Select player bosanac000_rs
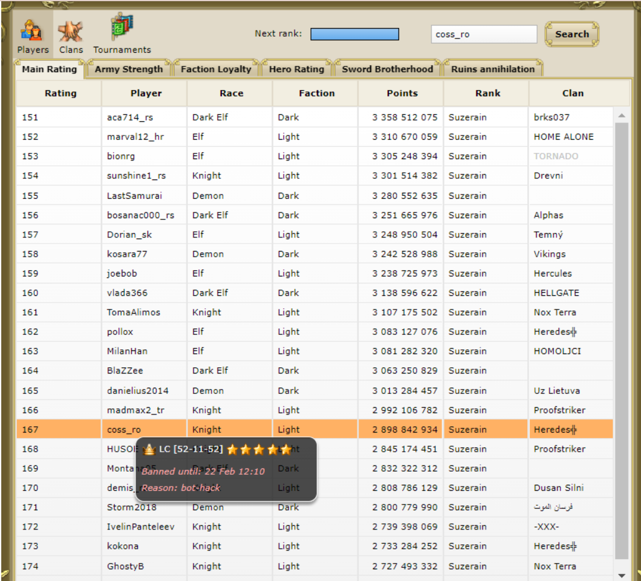 [x=141, y=216]
